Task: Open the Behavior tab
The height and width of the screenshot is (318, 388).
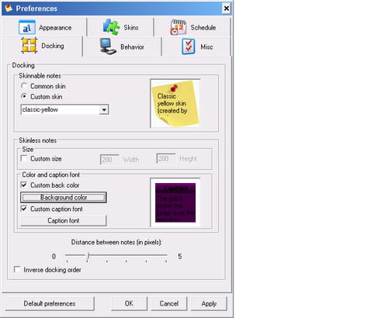Action: [122, 47]
